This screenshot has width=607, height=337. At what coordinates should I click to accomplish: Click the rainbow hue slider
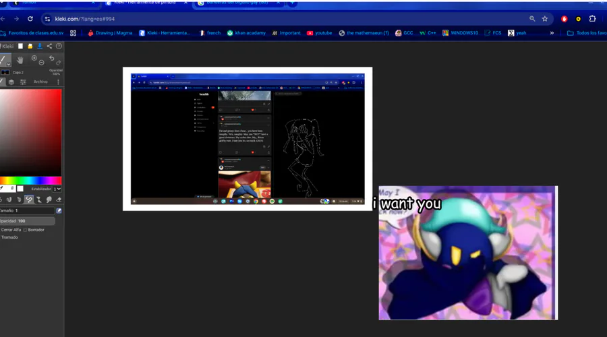[30, 181]
